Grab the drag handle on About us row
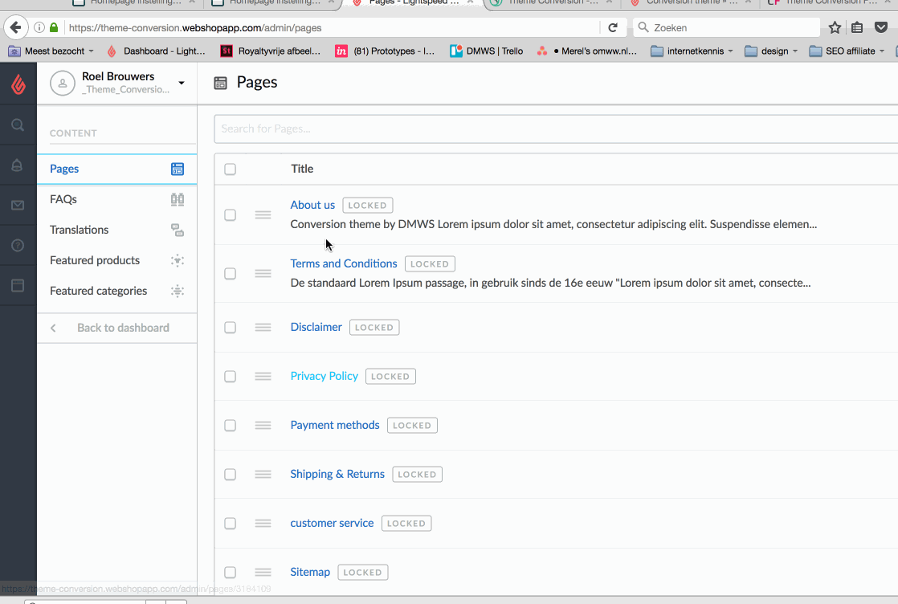898x604 pixels. (x=263, y=214)
